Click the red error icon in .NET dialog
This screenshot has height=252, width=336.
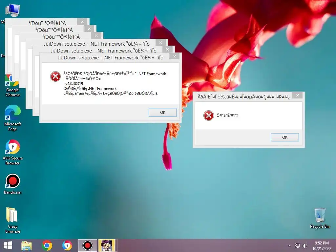[55, 76]
